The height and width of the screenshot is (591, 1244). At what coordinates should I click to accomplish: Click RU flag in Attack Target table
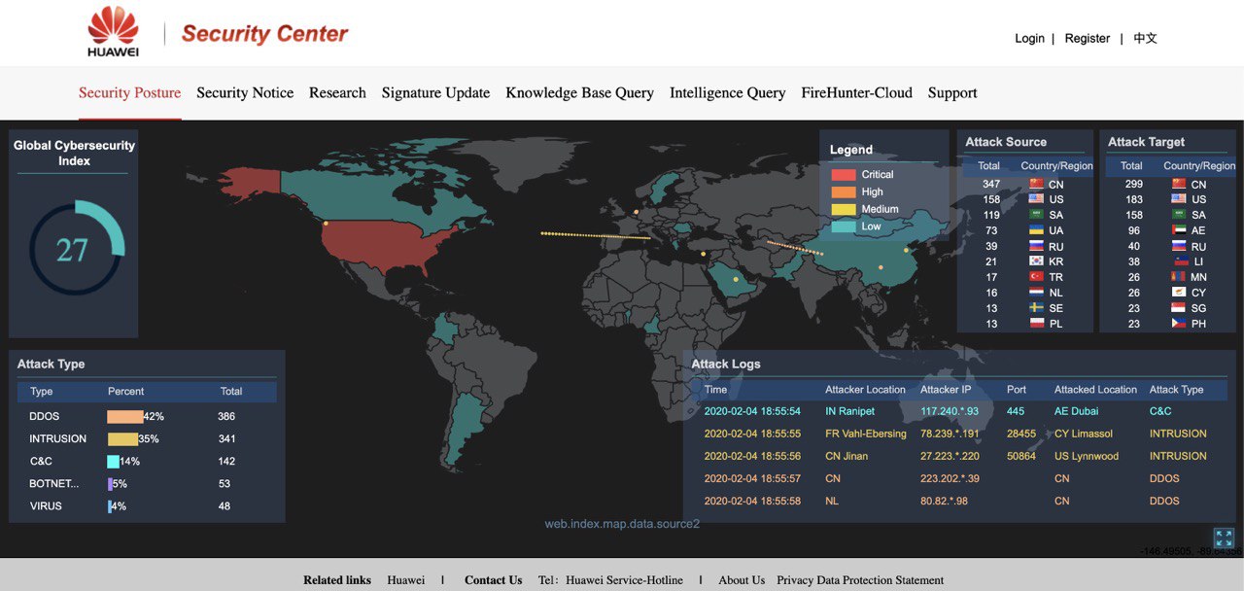tap(1179, 246)
